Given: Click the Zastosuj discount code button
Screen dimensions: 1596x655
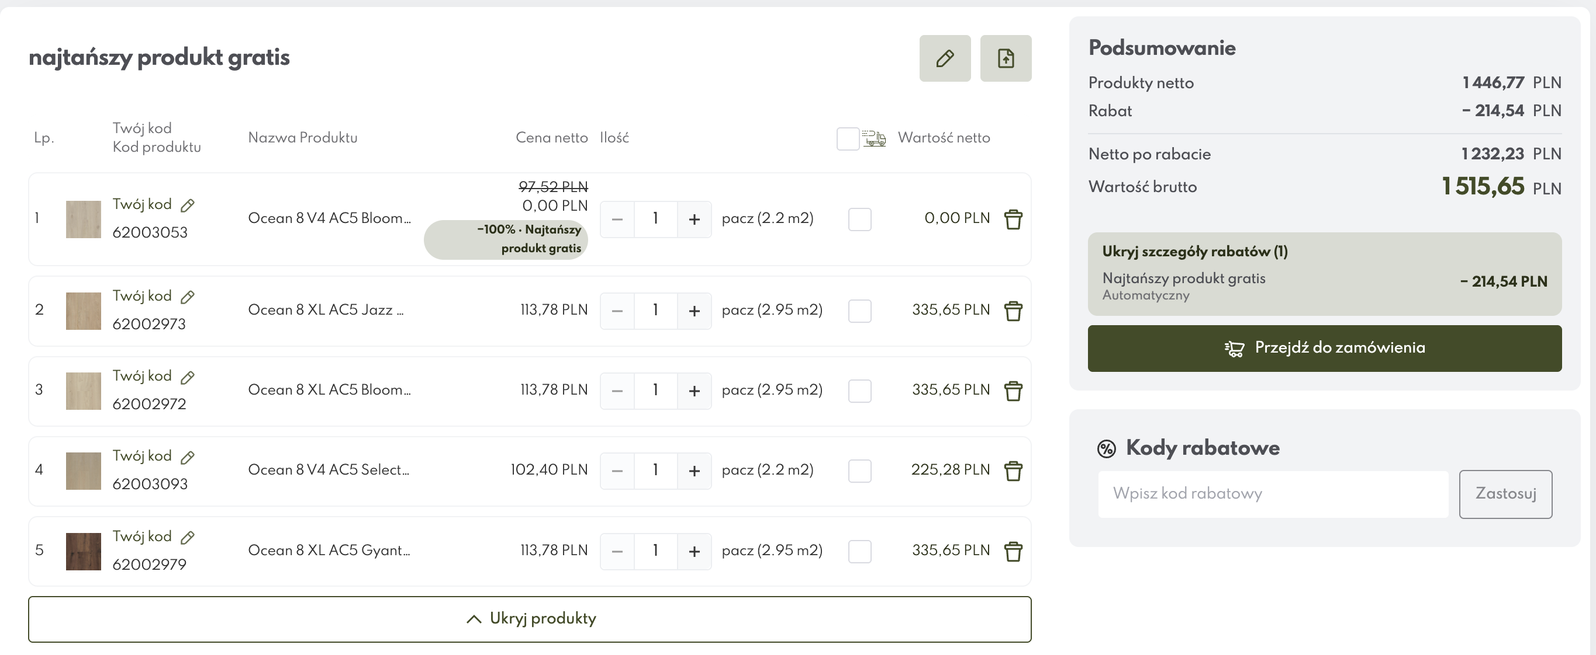Looking at the screenshot, I should pos(1505,494).
